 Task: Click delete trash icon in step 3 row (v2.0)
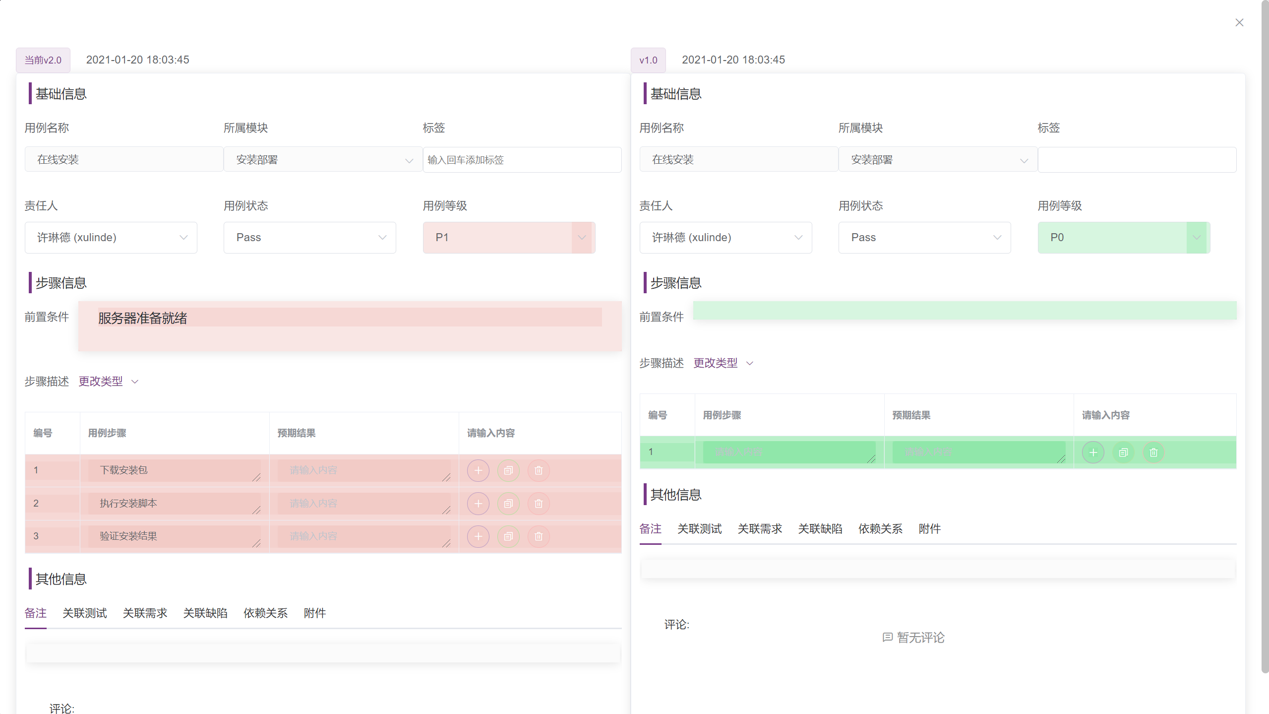pyautogui.click(x=539, y=536)
